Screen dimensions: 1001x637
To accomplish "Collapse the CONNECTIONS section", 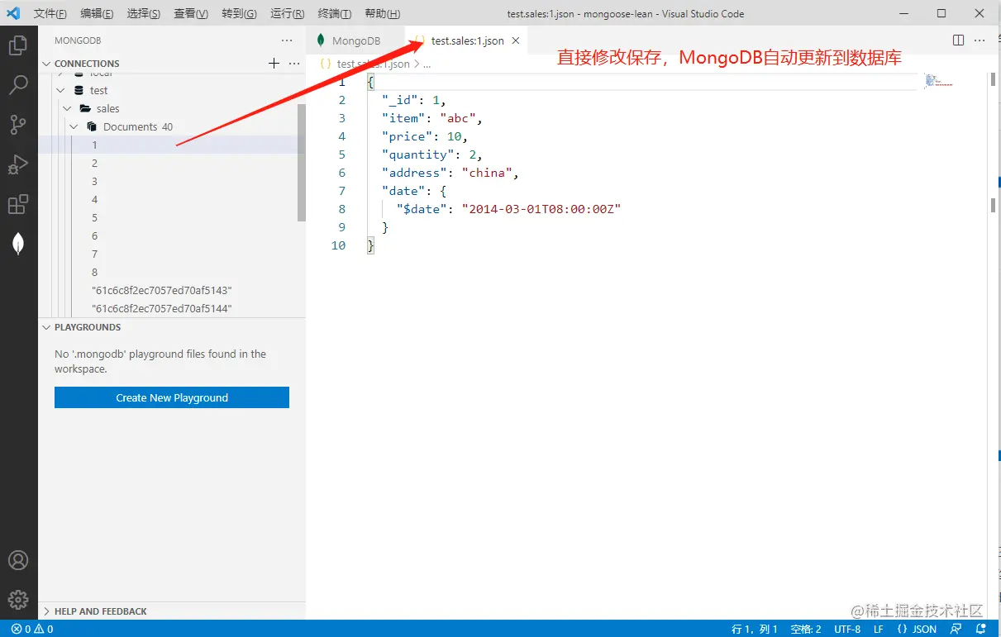I will click(x=47, y=63).
